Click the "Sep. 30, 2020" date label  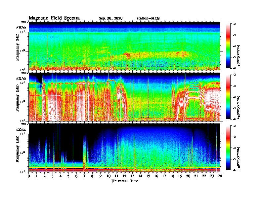(x=110, y=18)
